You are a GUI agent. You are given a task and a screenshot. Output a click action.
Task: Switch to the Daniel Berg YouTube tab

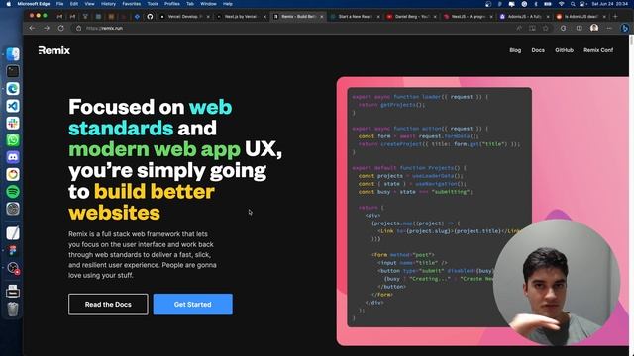pyautogui.click(x=412, y=17)
